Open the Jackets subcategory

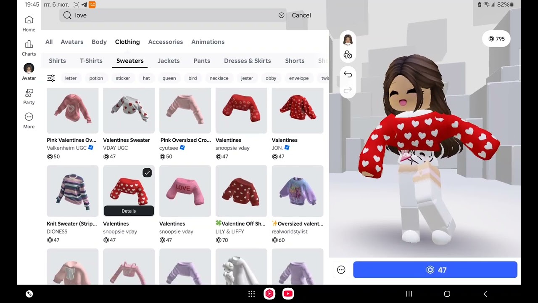[169, 61]
